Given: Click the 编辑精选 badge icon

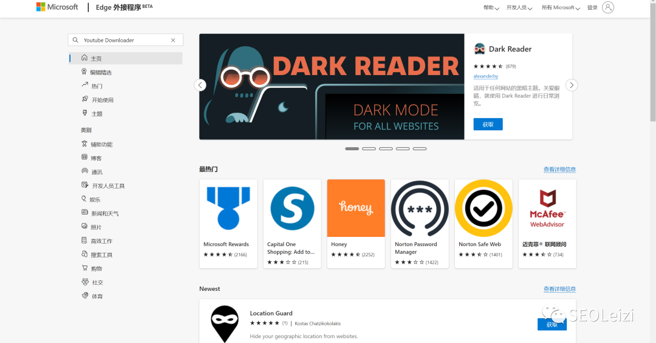Looking at the screenshot, I should coord(84,72).
